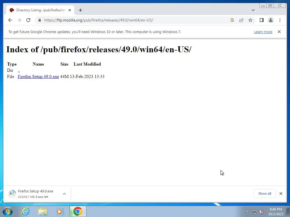The height and width of the screenshot is (217, 290).
Task: Show hidden system tray icons
Action: click(248, 212)
